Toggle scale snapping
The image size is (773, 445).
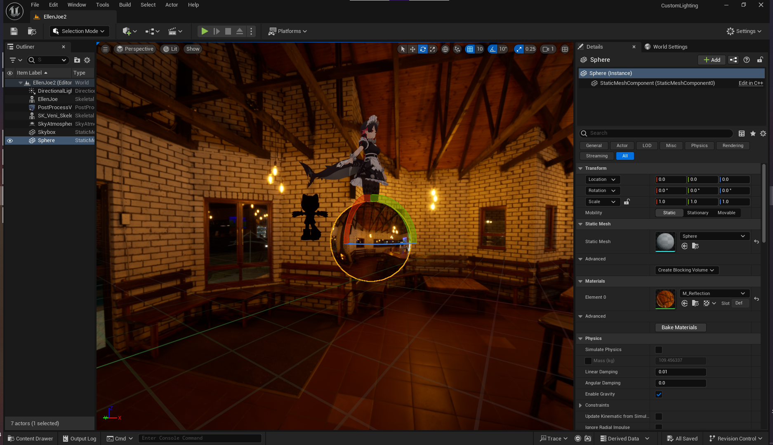click(519, 49)
